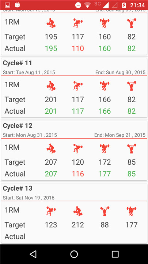Viewport: 148px width, 264px height.
Task: Select the Cycle# 13 card title
Action: tap(18, 188)
